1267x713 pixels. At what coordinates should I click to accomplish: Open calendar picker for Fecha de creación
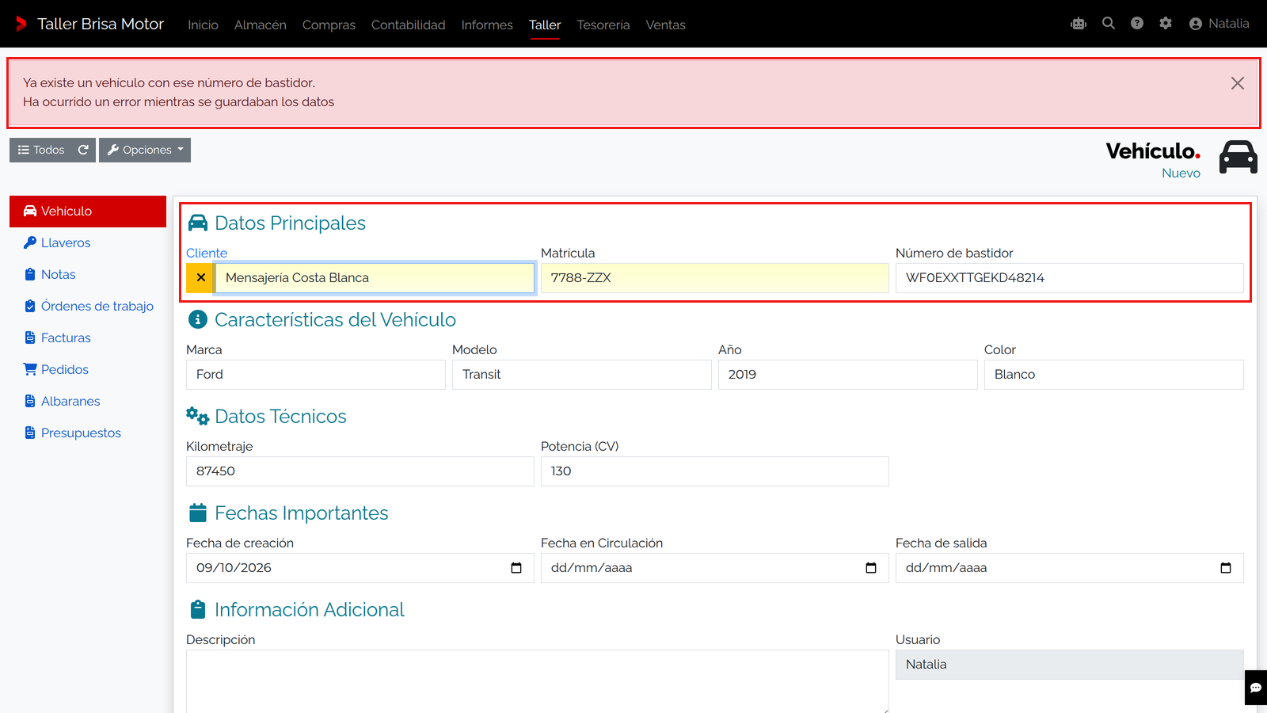click(516, 568)
